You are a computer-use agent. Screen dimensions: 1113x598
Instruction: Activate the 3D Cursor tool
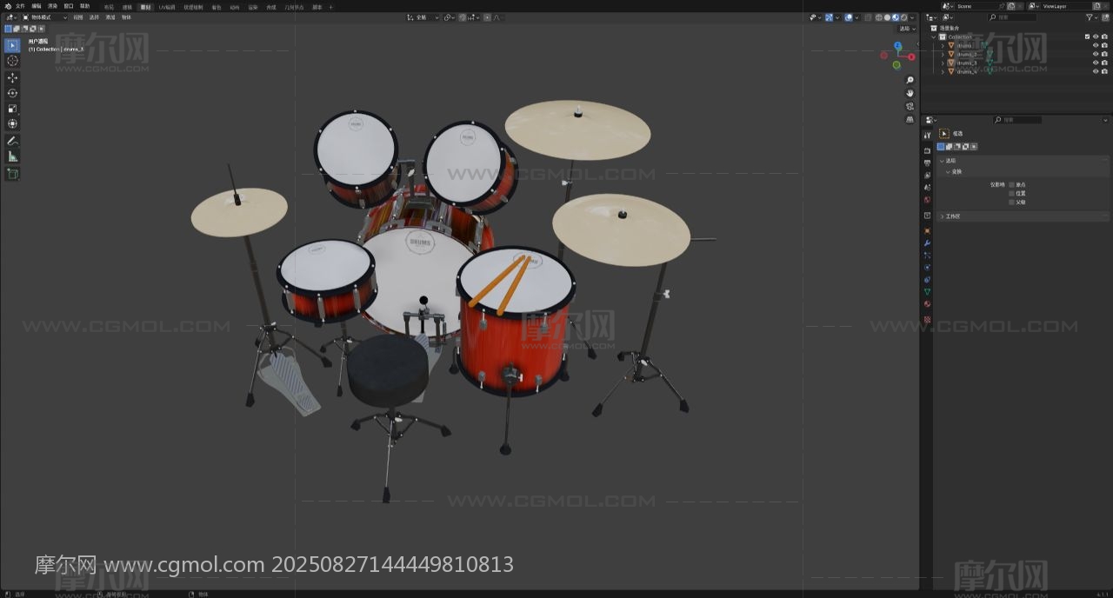coord(12,61)
